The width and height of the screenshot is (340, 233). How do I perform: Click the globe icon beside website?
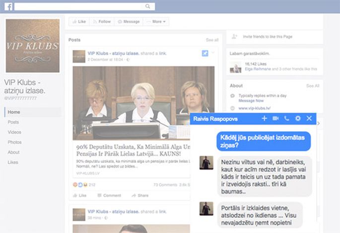coord(232,108)
